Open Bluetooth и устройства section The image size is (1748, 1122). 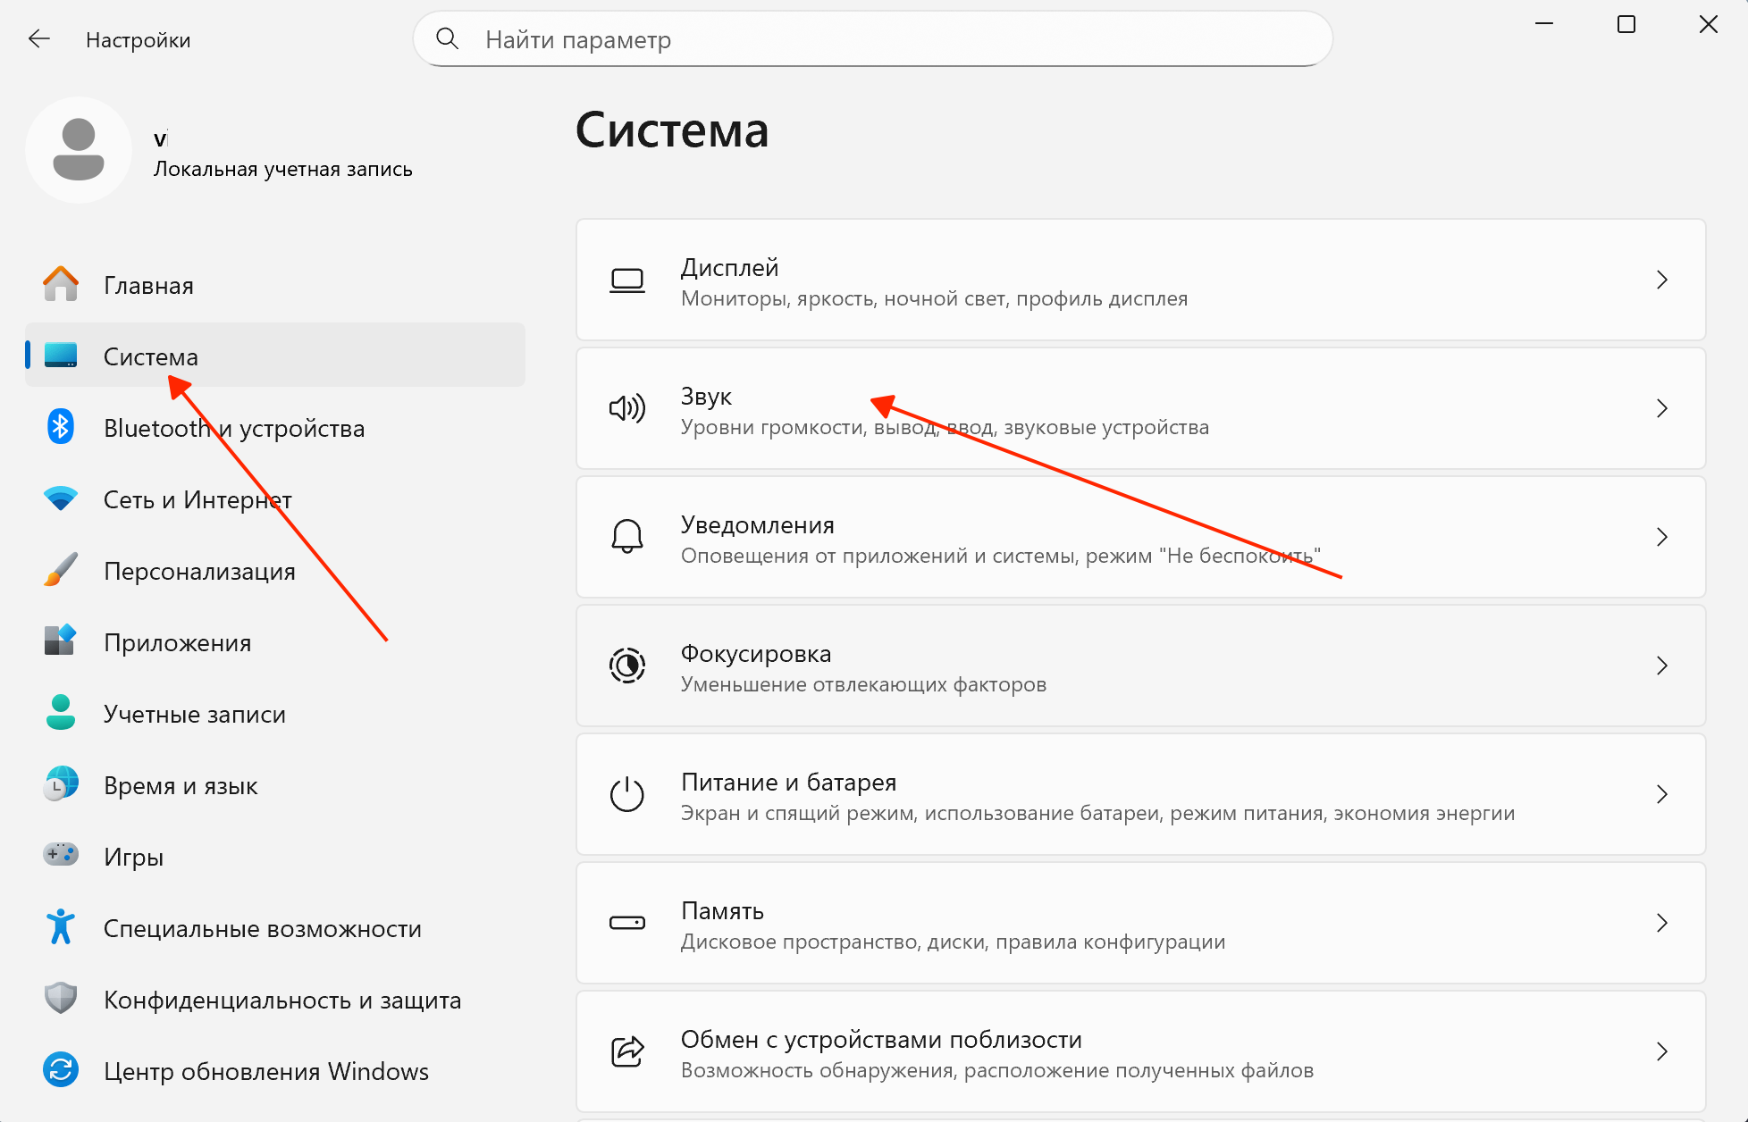click(275, 427)
